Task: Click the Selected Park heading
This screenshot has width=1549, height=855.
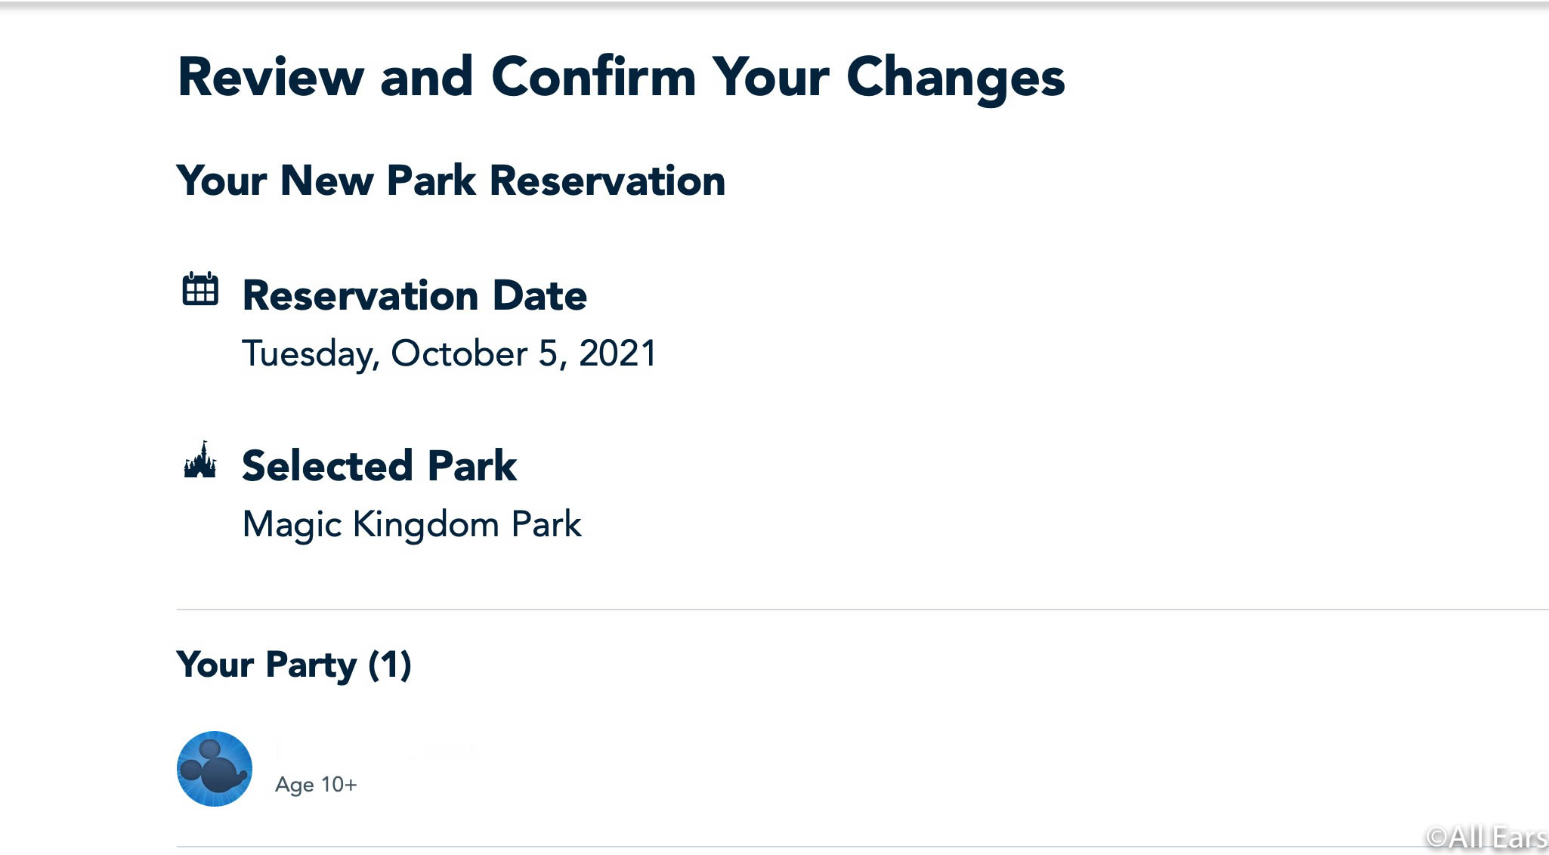Action: point(379,465)
